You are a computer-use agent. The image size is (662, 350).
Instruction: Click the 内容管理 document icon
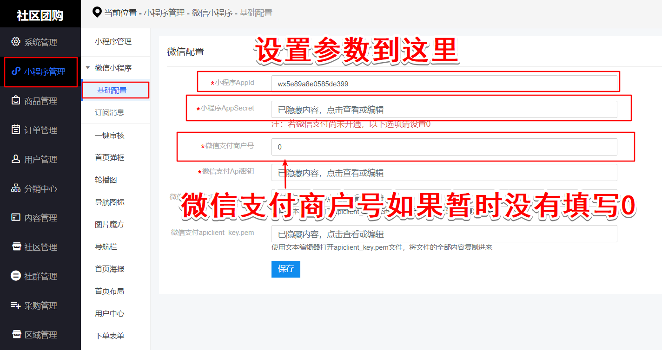click(x=16, y=218)
